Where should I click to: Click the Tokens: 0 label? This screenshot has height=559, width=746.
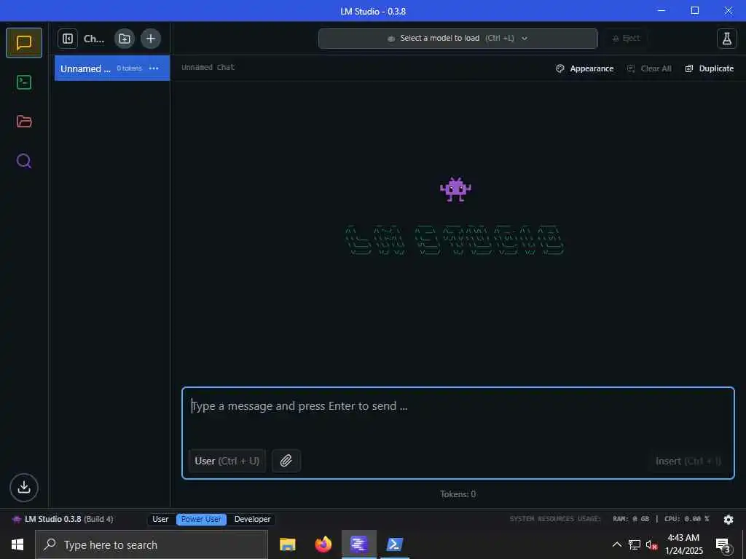tap(458, 494)
